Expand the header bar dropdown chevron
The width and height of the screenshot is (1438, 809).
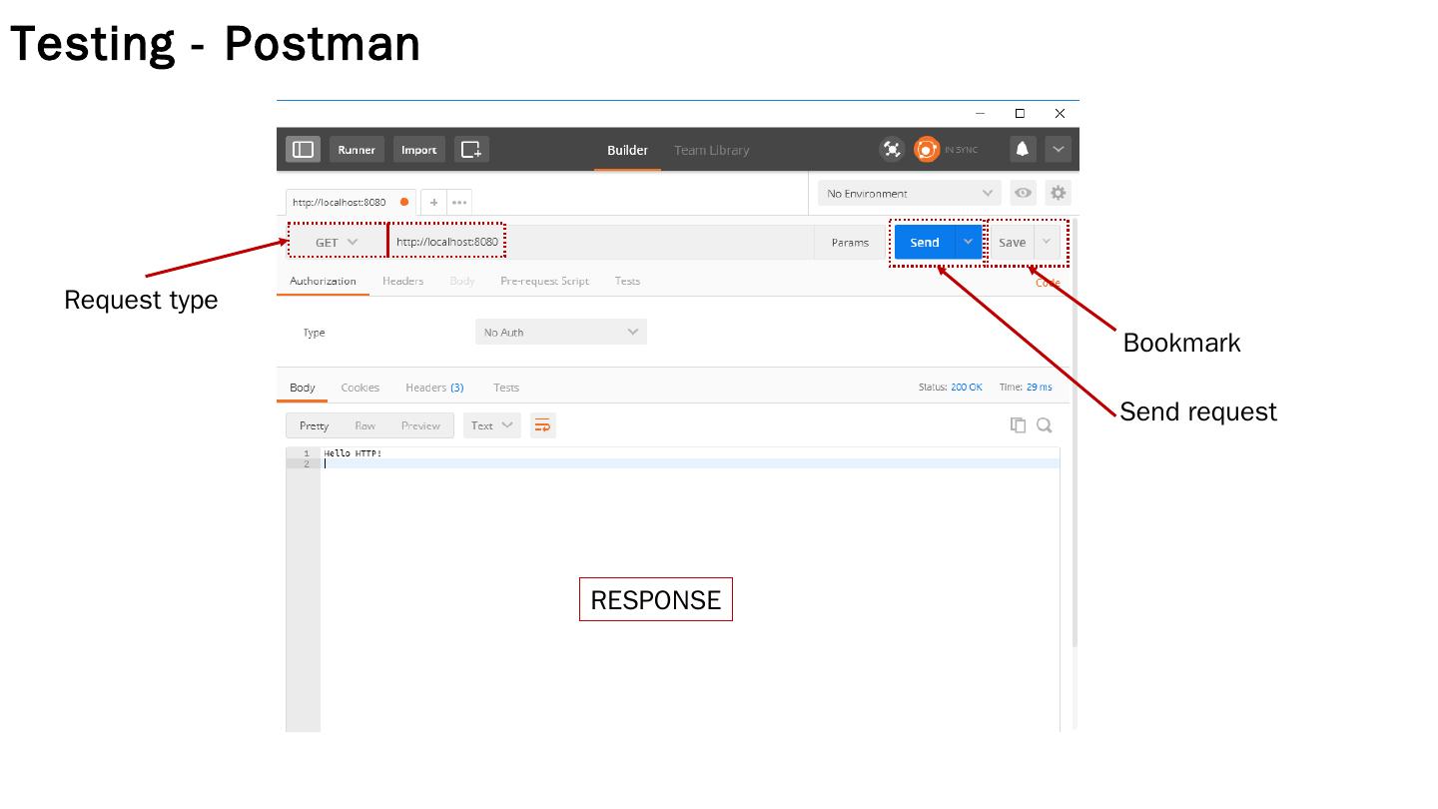pyautogui.click(x=1059, y=150)
